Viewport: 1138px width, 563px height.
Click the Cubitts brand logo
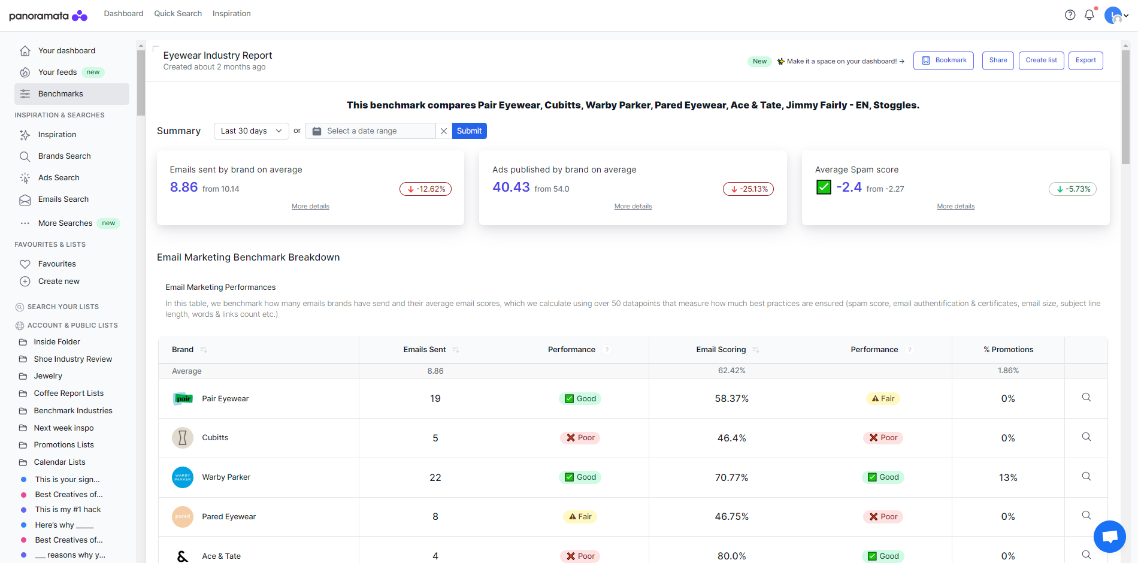click(x=183, y=438)
